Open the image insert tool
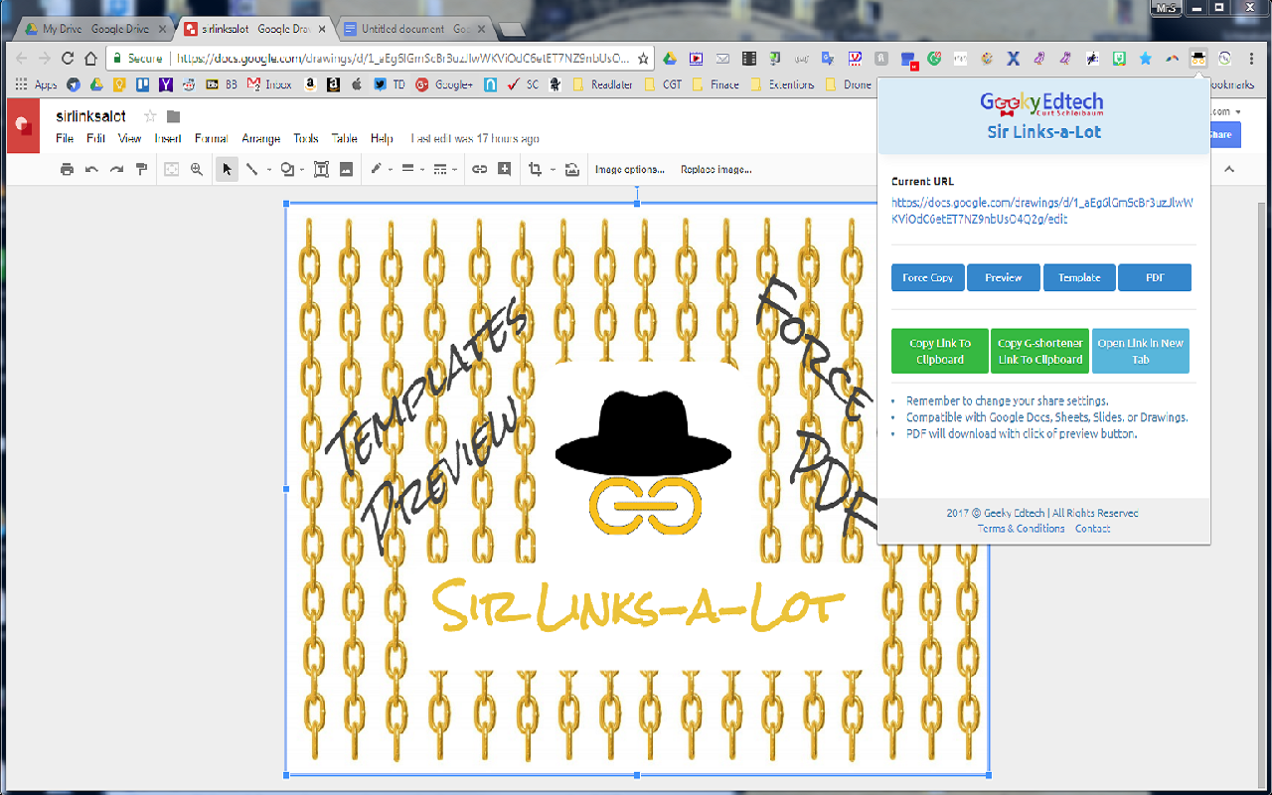The height and width of the screenshot is (795, 1272). [345, 169]
